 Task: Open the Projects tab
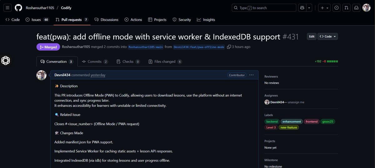point(157,20)
